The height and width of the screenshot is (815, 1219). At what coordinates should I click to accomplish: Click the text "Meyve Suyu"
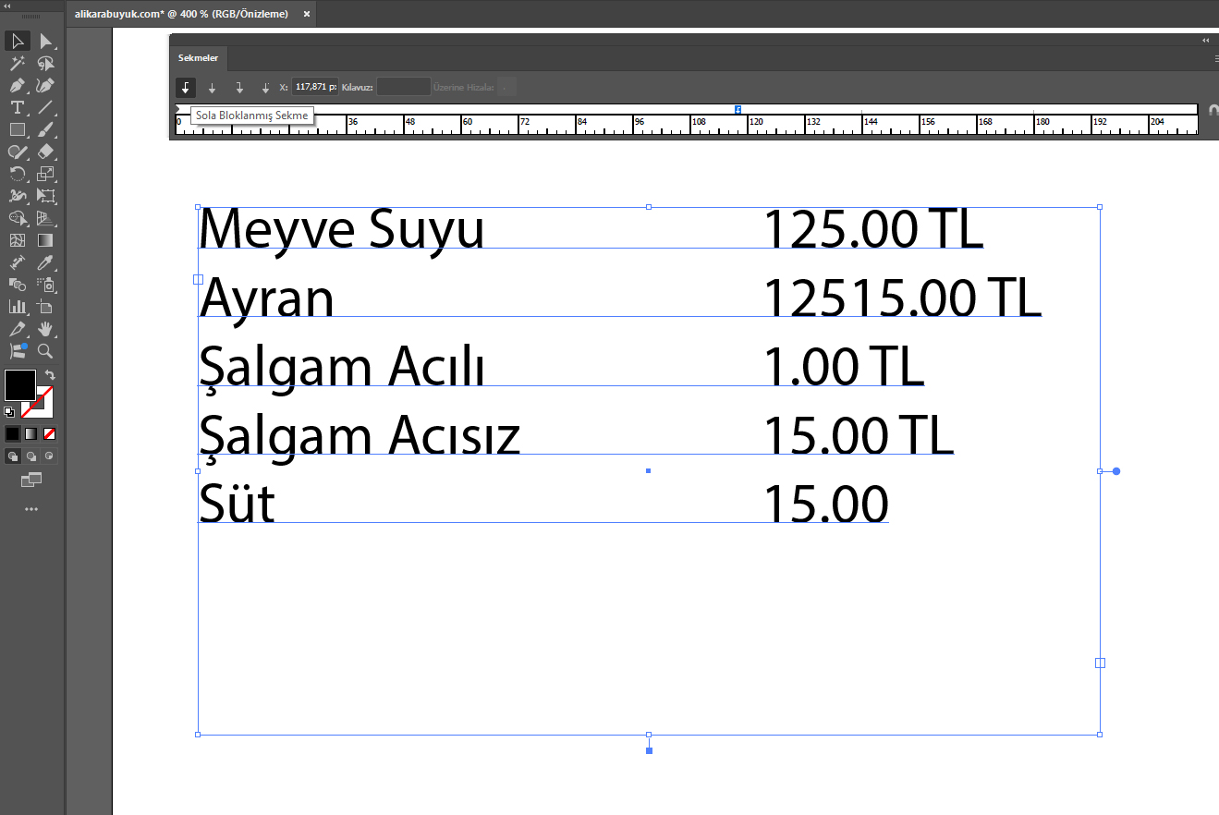(342, 228)
